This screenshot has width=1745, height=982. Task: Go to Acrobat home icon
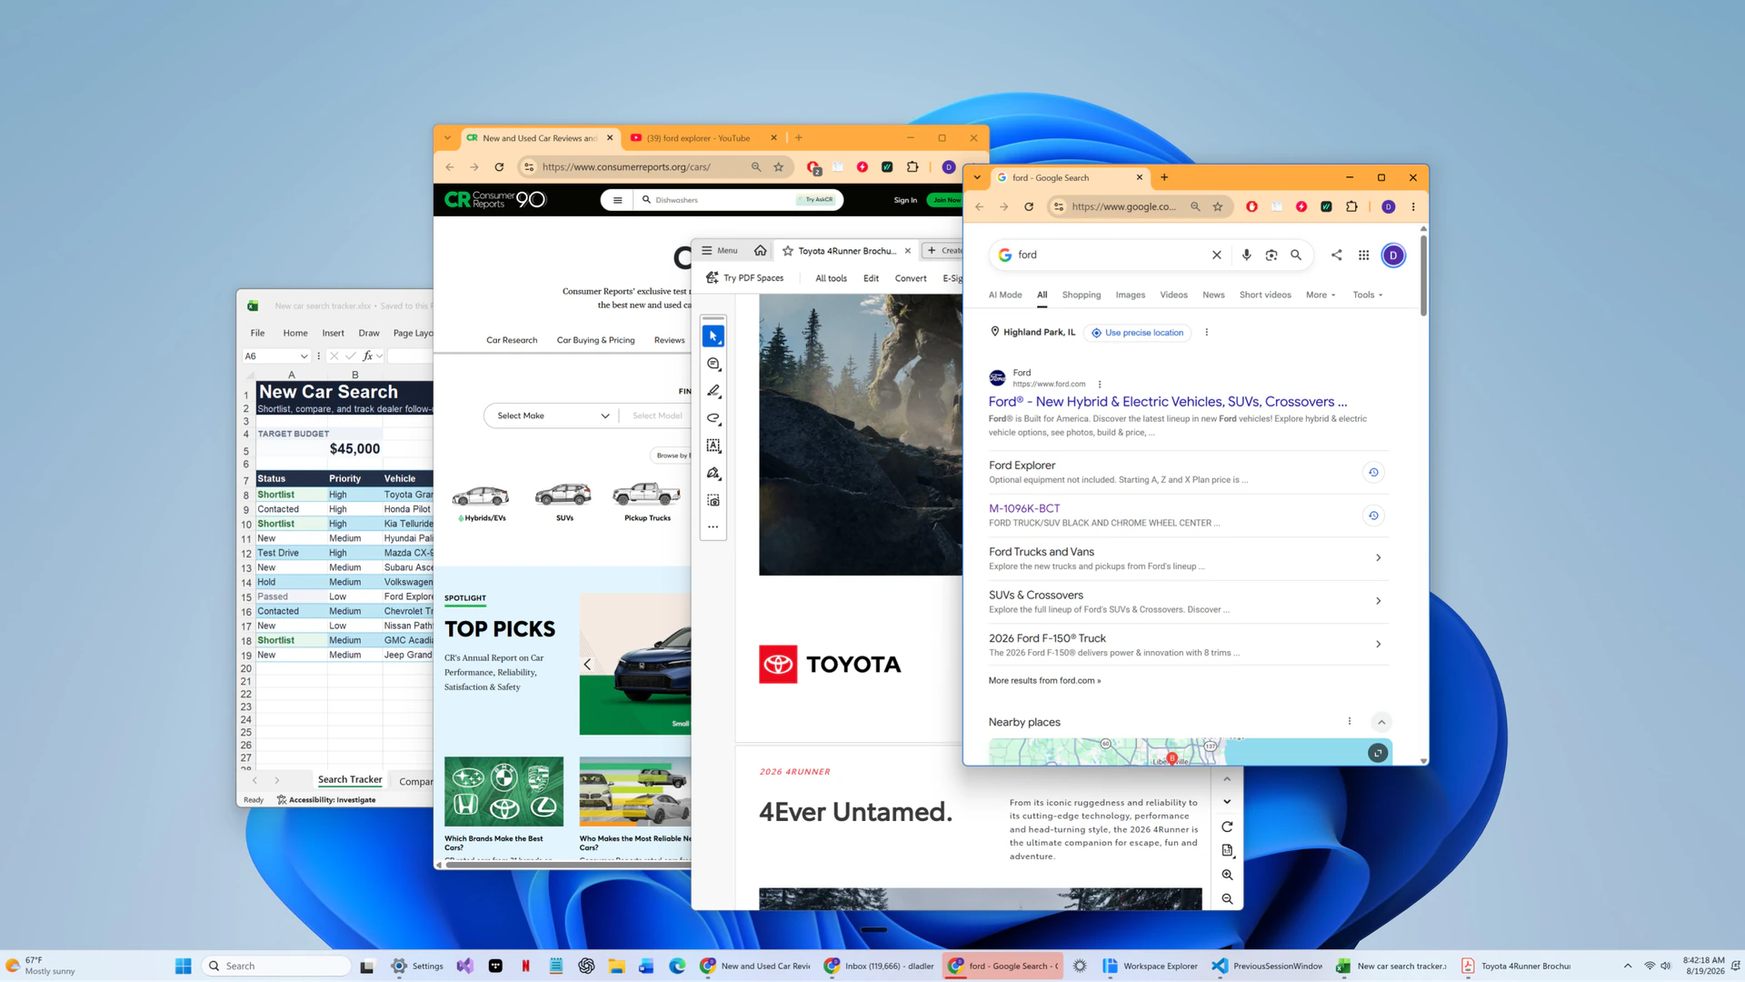click(x=761, y=251)
